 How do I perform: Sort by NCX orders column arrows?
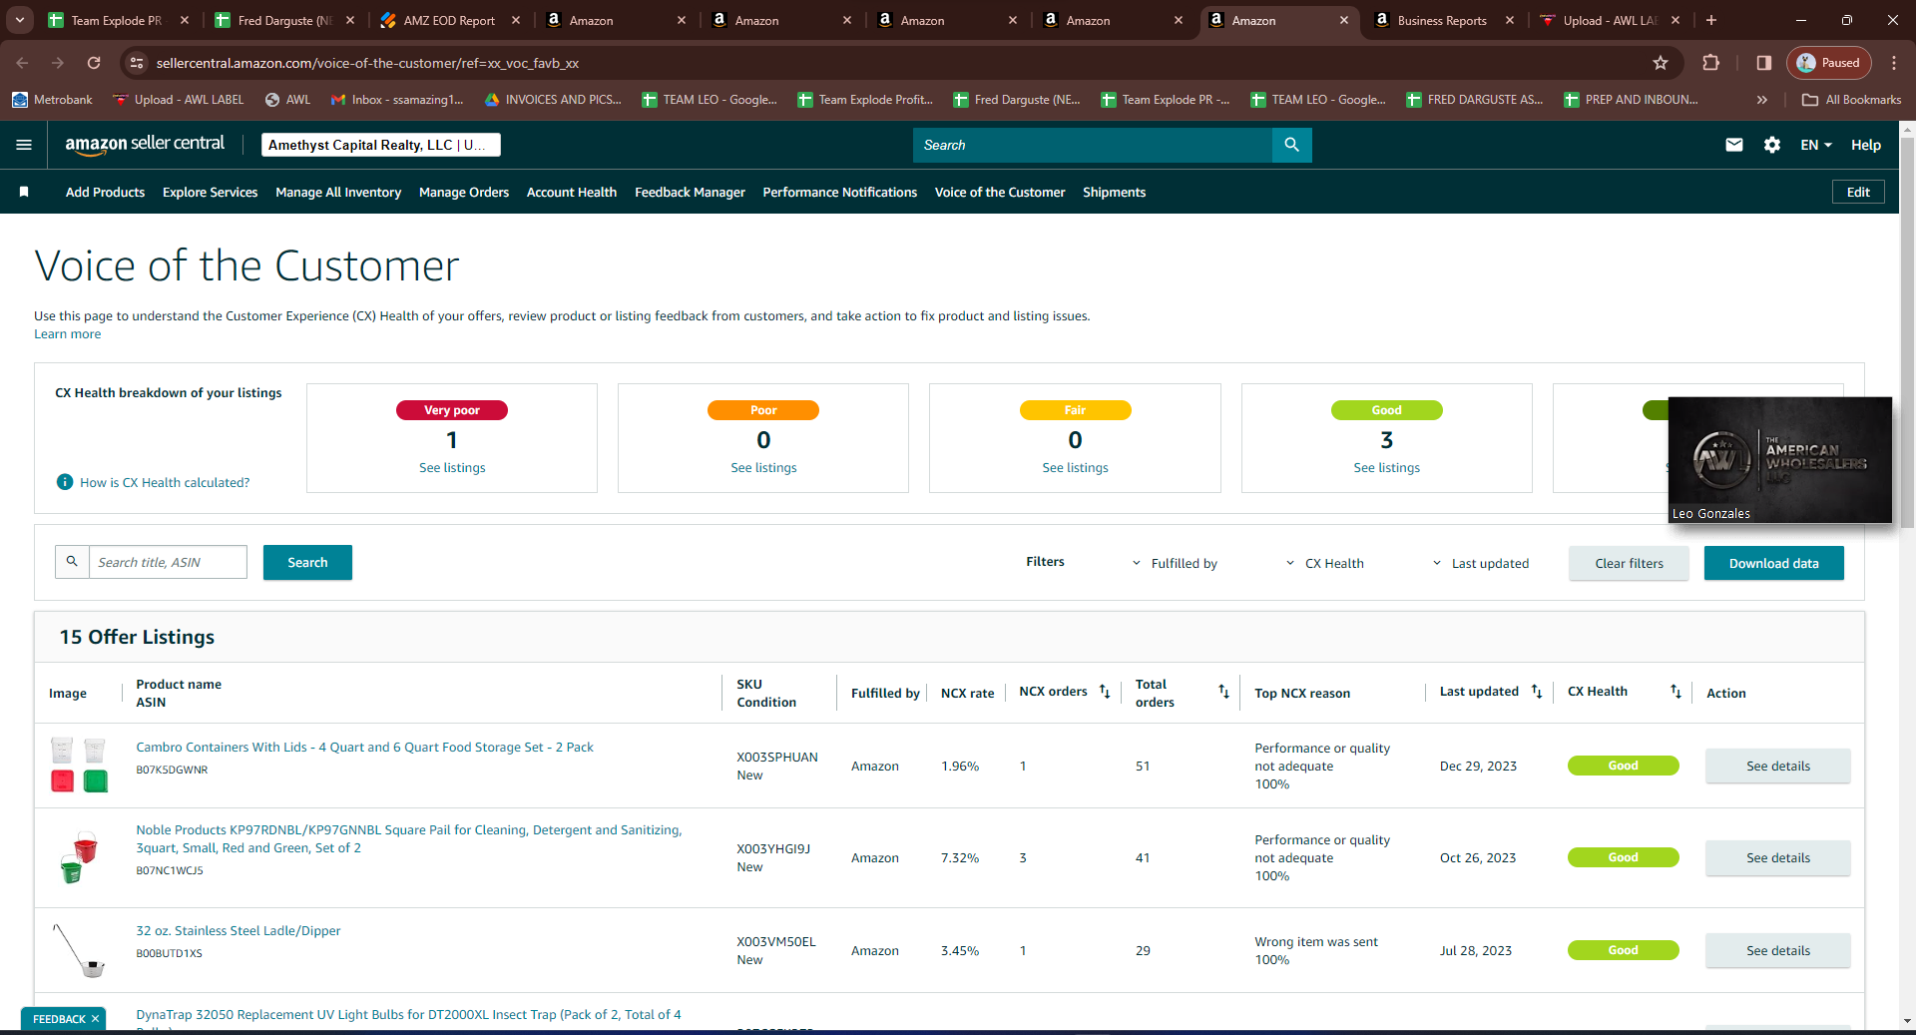click(x=1105, y=692)
